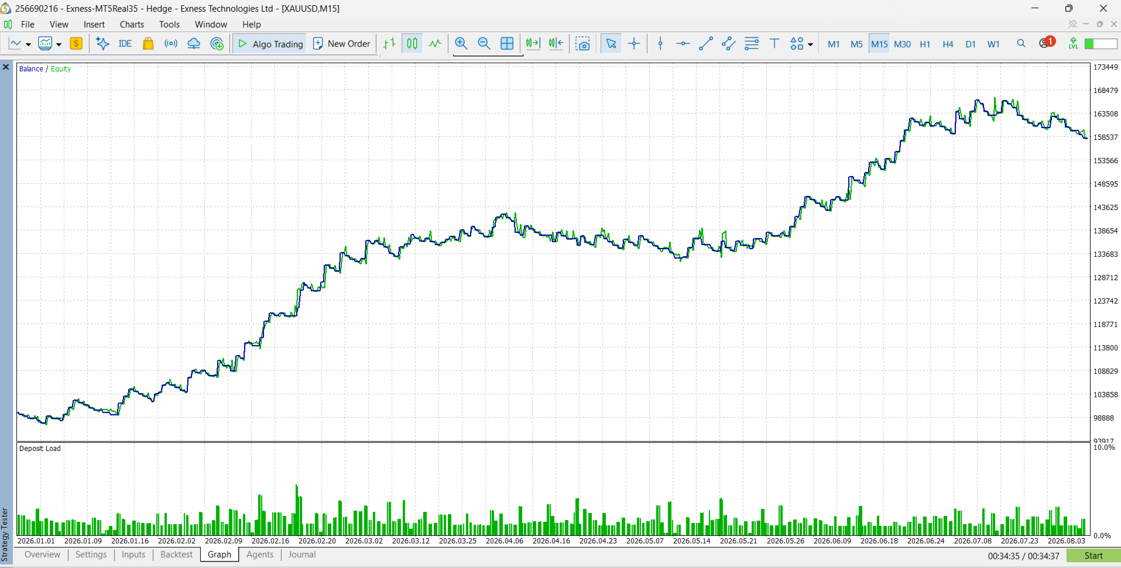Switch timeframe to H1

tap(925, 44)
